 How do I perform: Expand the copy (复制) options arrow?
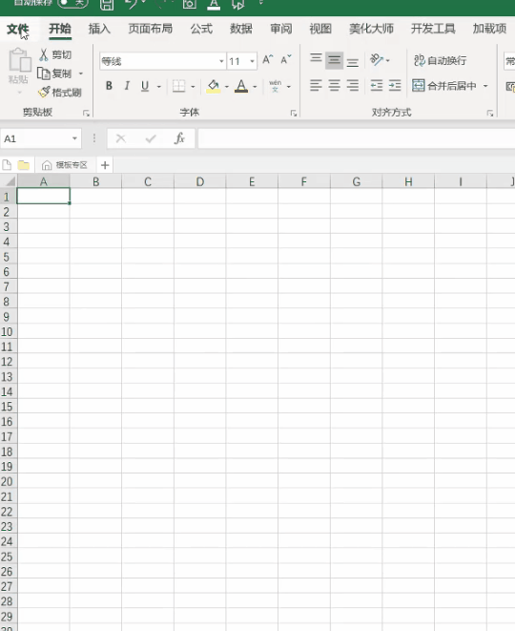coord(81,74)
